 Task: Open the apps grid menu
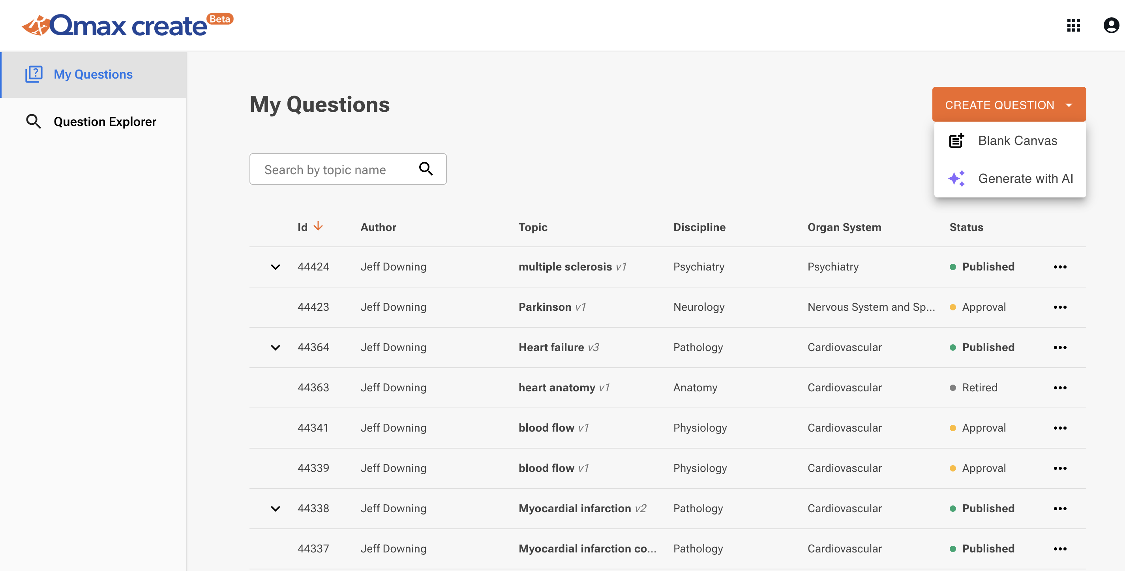1073,25
